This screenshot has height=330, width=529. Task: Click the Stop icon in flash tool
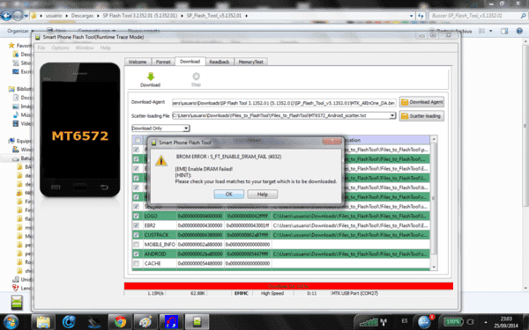196,76
